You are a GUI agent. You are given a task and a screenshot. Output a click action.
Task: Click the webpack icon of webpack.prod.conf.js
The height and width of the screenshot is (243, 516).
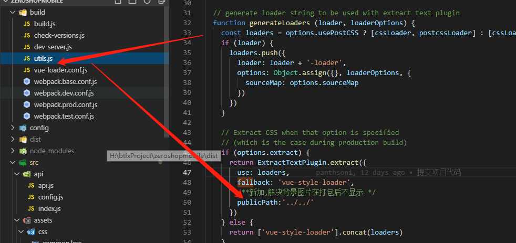click(x=27, y=104)
